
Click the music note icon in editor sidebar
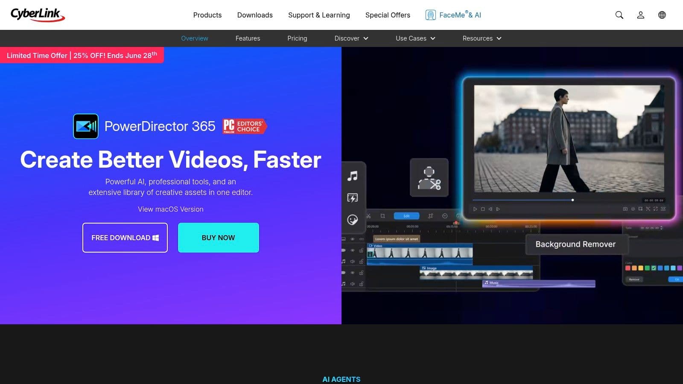(x=353, y=176)
